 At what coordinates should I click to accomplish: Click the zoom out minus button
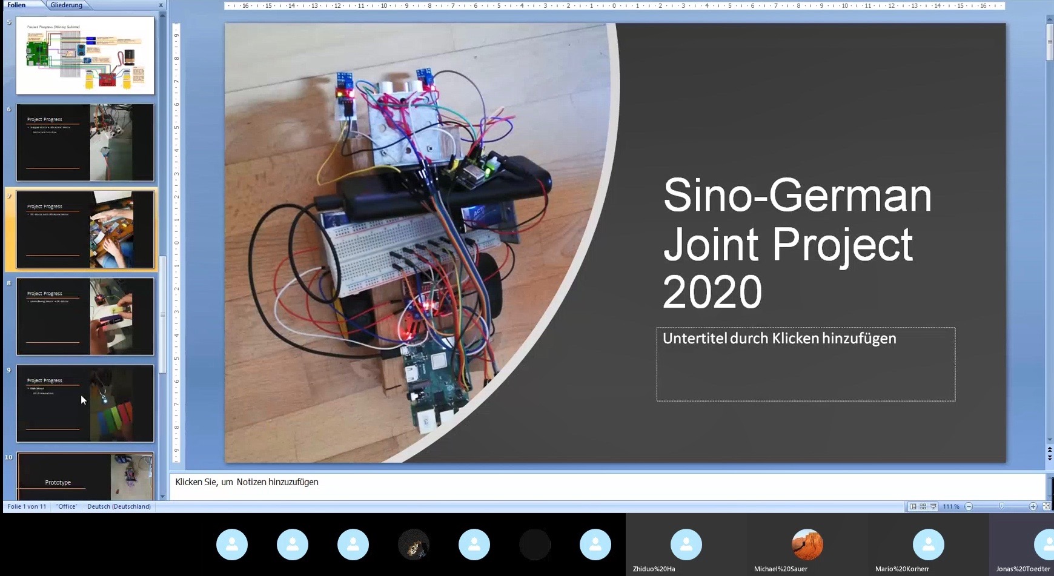(969, 506)
